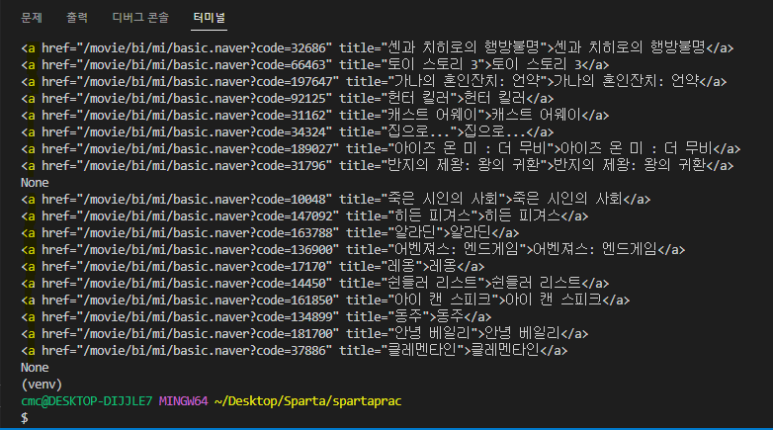The image size is (773, 430).
Task: Click the 히든 피겨스 line code=147092
Action: tap(304, 215)
